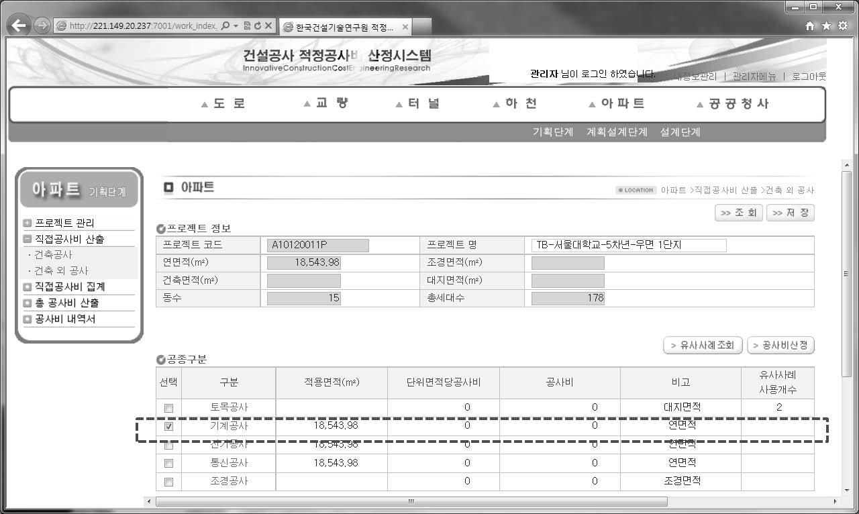Image resolution: width=859 pixels, height=514 pixels.
Task: Open browser Home icon
Action: 810,25
